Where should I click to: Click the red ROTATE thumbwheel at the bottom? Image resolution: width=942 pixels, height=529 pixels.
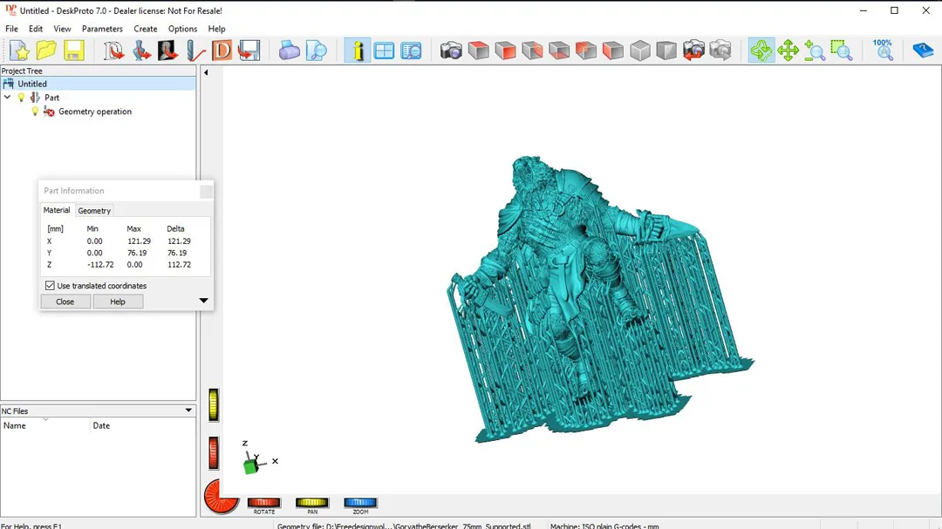tap(264, 503)
